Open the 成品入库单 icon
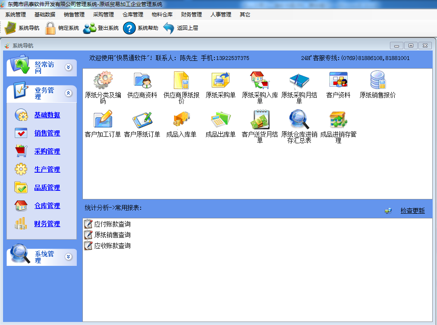This screenshot has height=325, width=437. 181,123
